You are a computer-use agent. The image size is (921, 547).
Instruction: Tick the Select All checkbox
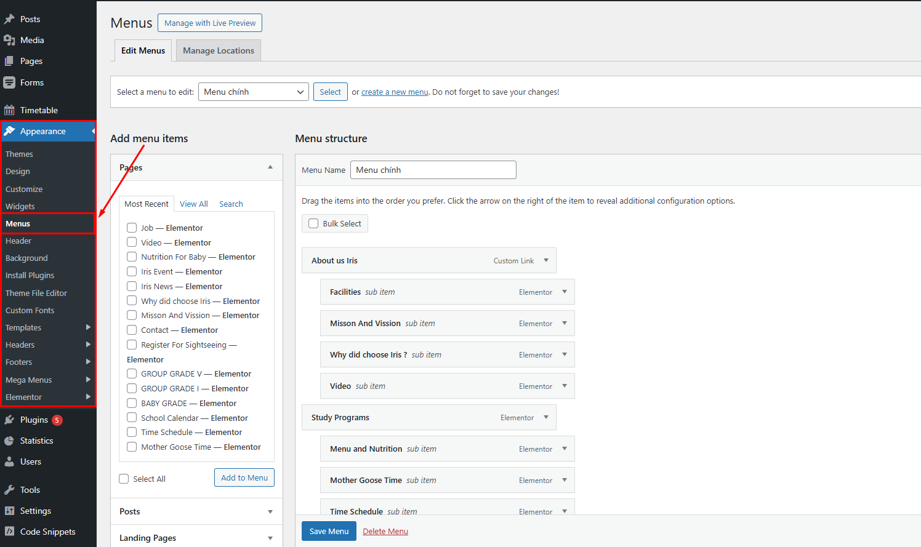[x=124, y=479]
